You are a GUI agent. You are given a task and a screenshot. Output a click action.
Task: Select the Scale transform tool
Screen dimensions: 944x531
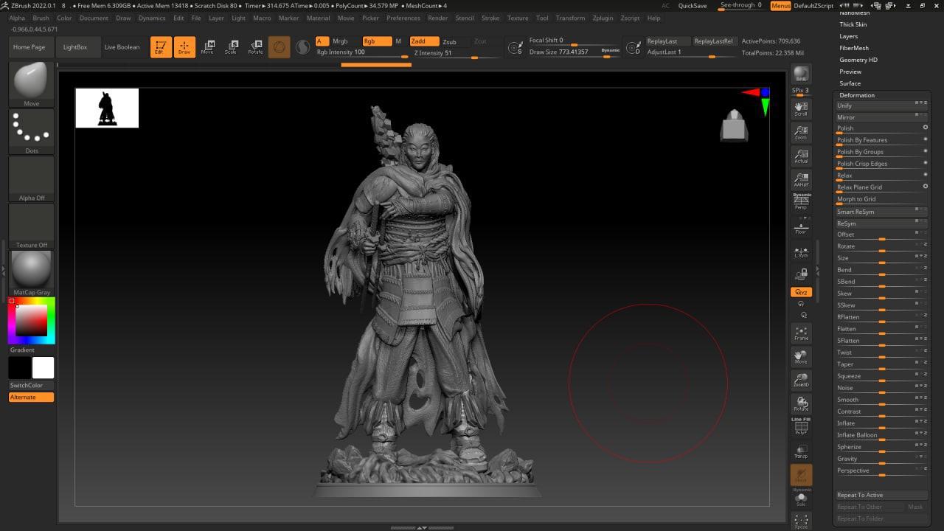point(232,47)
